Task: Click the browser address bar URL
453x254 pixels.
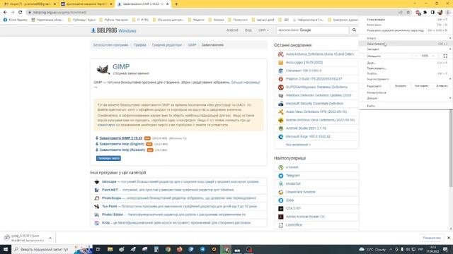Action: click(x=59, y=13)
